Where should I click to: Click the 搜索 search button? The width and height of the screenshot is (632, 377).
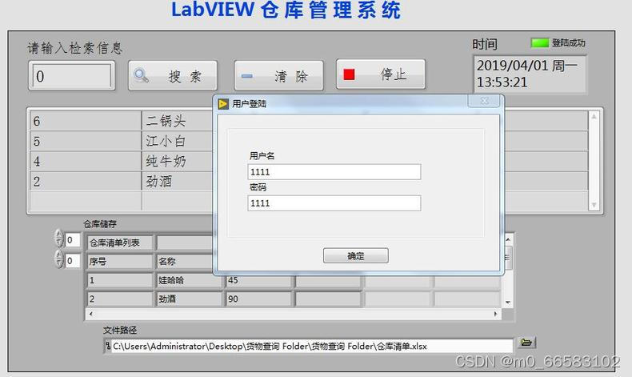[x=173, y=75]
